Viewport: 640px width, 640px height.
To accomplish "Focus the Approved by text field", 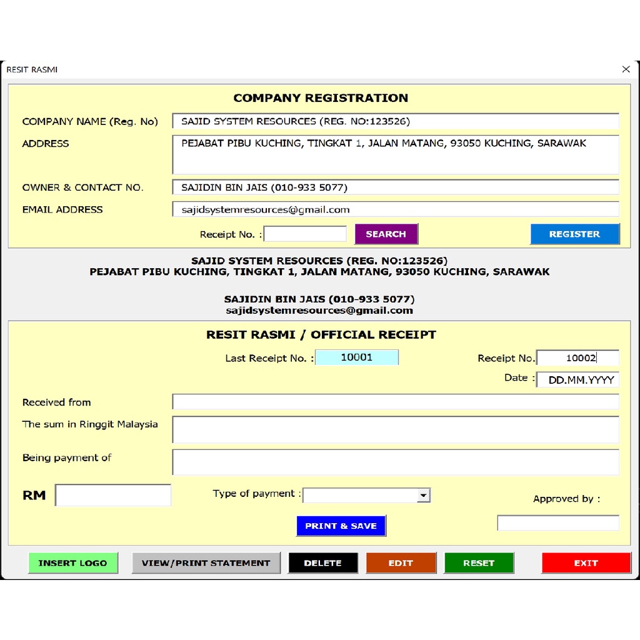I will tap(557, 522).
